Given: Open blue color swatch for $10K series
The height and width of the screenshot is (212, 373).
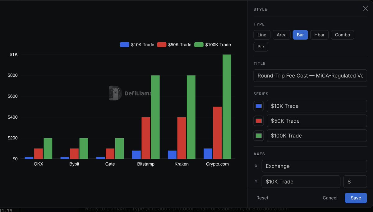Looking at the screenshot, I should [259, 106].
